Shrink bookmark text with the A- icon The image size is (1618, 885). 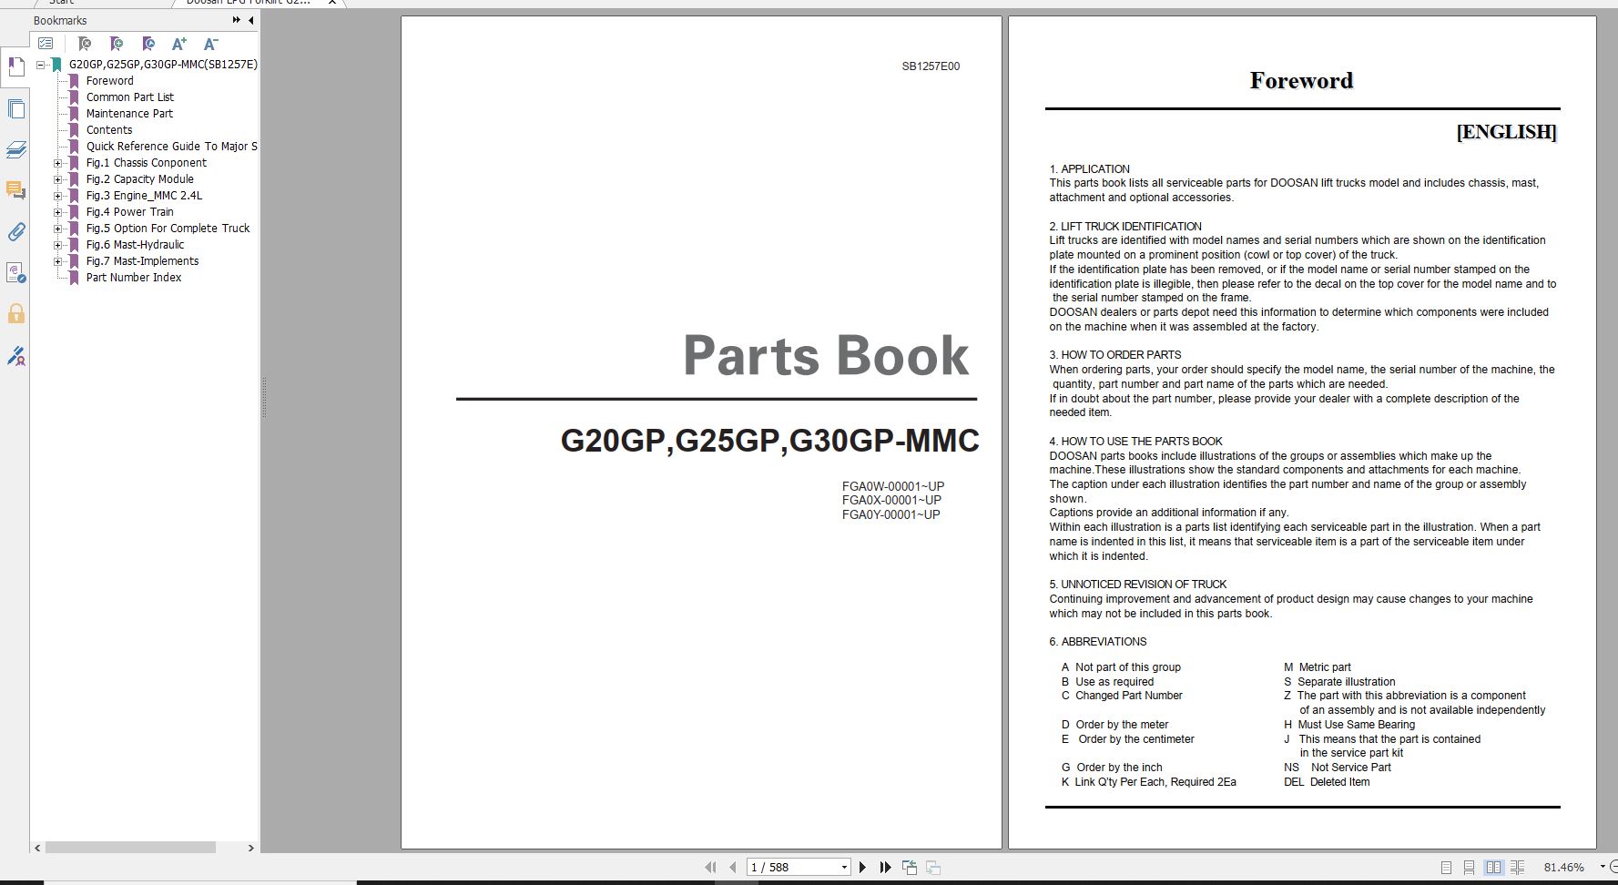click(x=211, y=43)
